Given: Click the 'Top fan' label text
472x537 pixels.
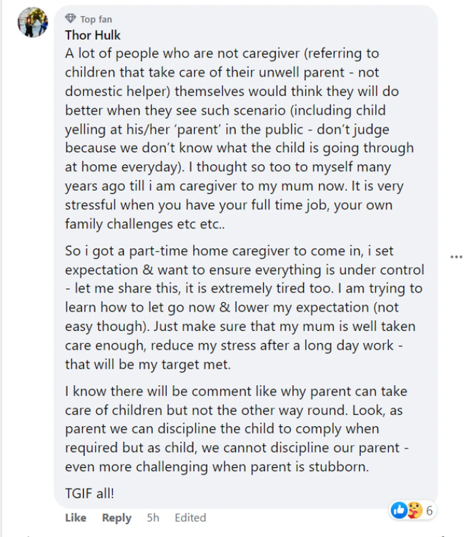Looking at the screenshot, I should pyautogui.click(x=96, y=19).
